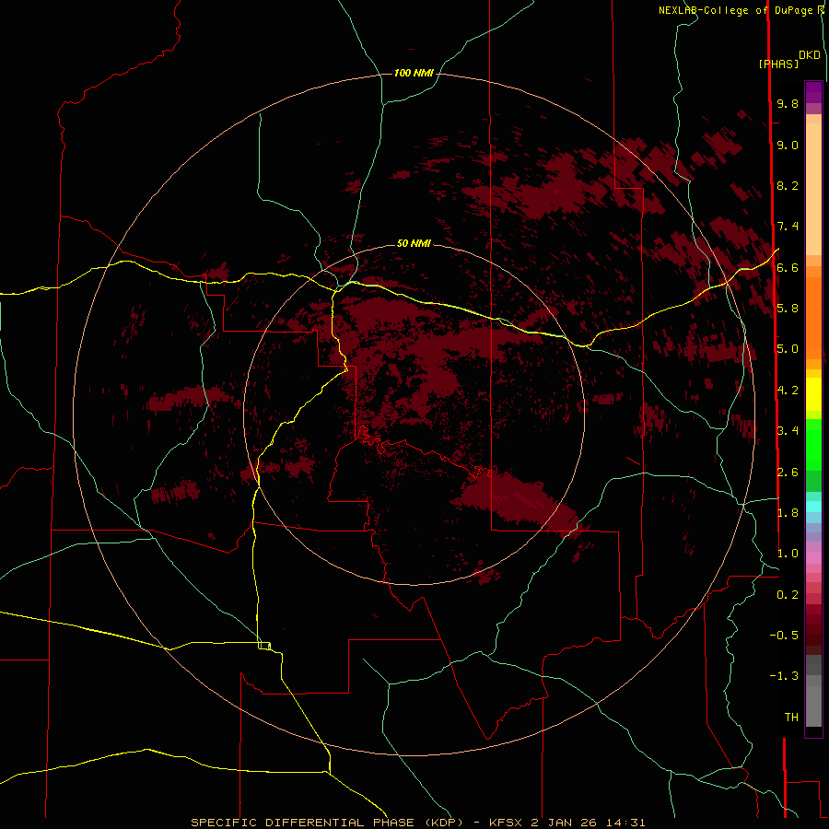This screenshot has height=829, width=829.
Task: Click the SPECIFIC DIFFERENTIAL PHASE (KDP) caption
Action: point(327,823)
